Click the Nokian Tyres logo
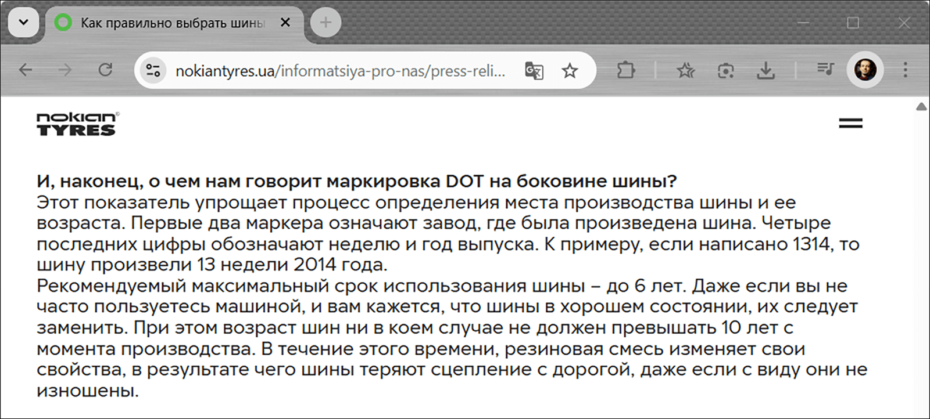Screen dimensions: 930x419 pyautogui.click(x=78, y=124)
